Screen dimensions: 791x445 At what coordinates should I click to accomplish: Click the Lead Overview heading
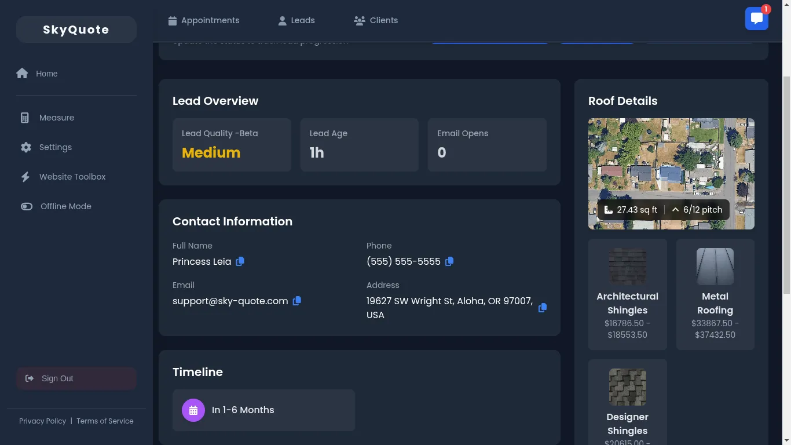pyautogui.click(x=215, y=101)
